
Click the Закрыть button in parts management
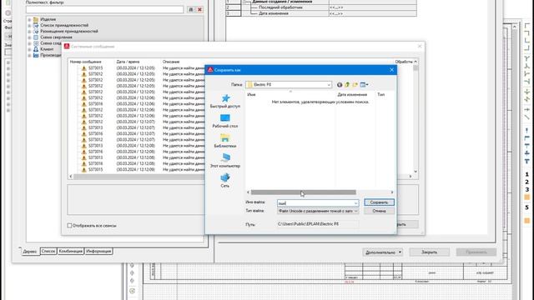pos(430,252)
